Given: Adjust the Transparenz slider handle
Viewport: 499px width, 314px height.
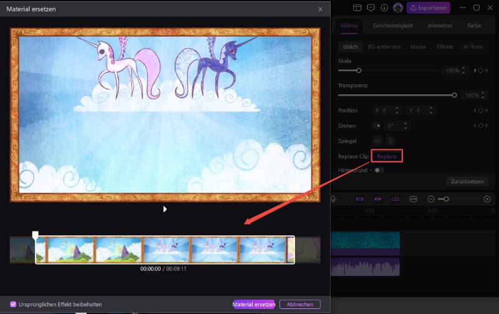Looking at the screenshot, I should point(455,95).
